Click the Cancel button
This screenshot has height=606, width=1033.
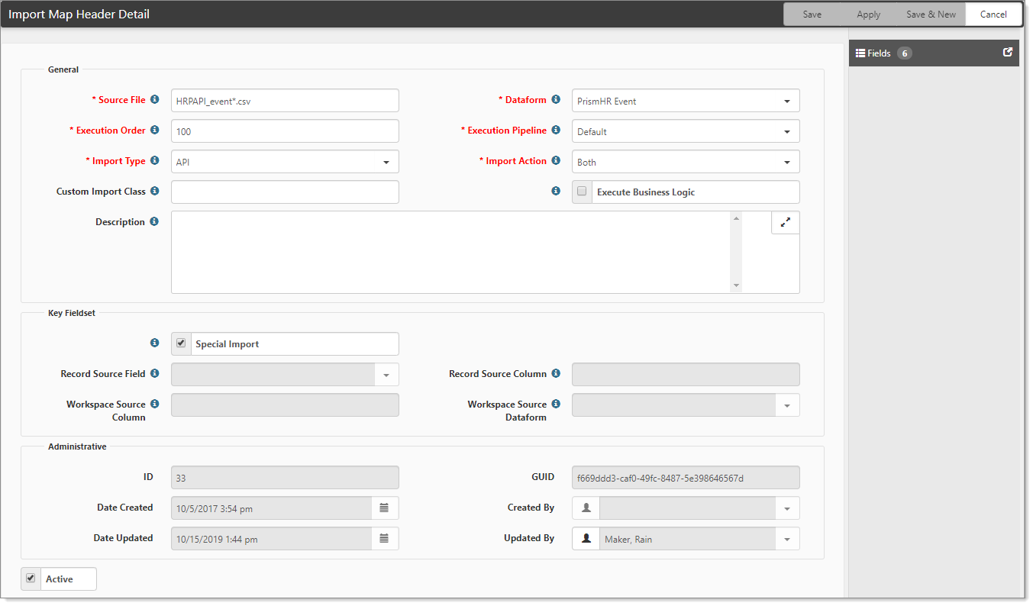click(993, 15)
